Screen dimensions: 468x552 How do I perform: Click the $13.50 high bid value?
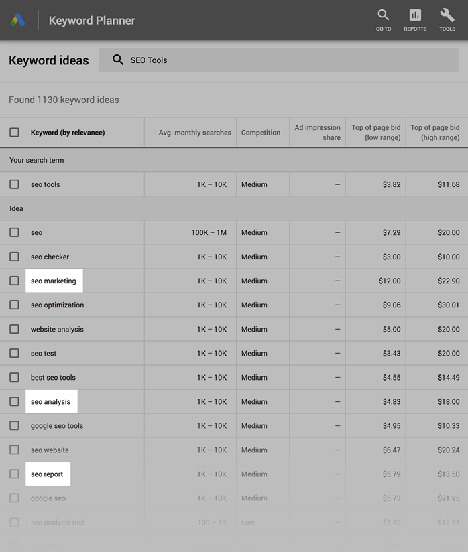[x=449, y=474]
